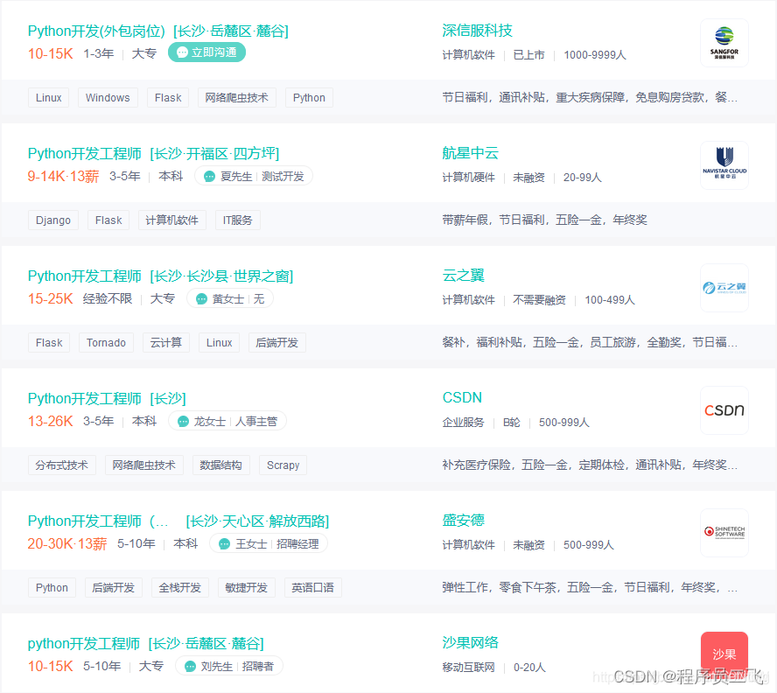Click 后端开发 tag in 盛安德 row

point(114,587)
